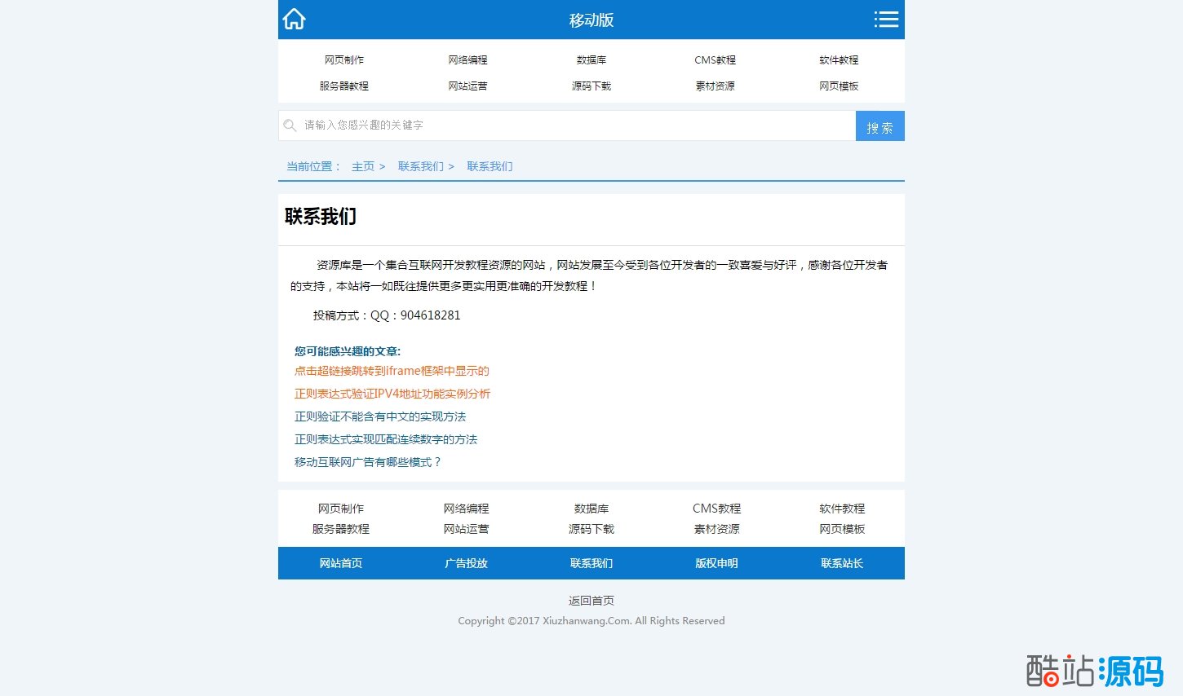This screenshot has width=1183, height=696.
Task: Open article 正则验证不能含有中文的实现方法
Action: (380, 416)
